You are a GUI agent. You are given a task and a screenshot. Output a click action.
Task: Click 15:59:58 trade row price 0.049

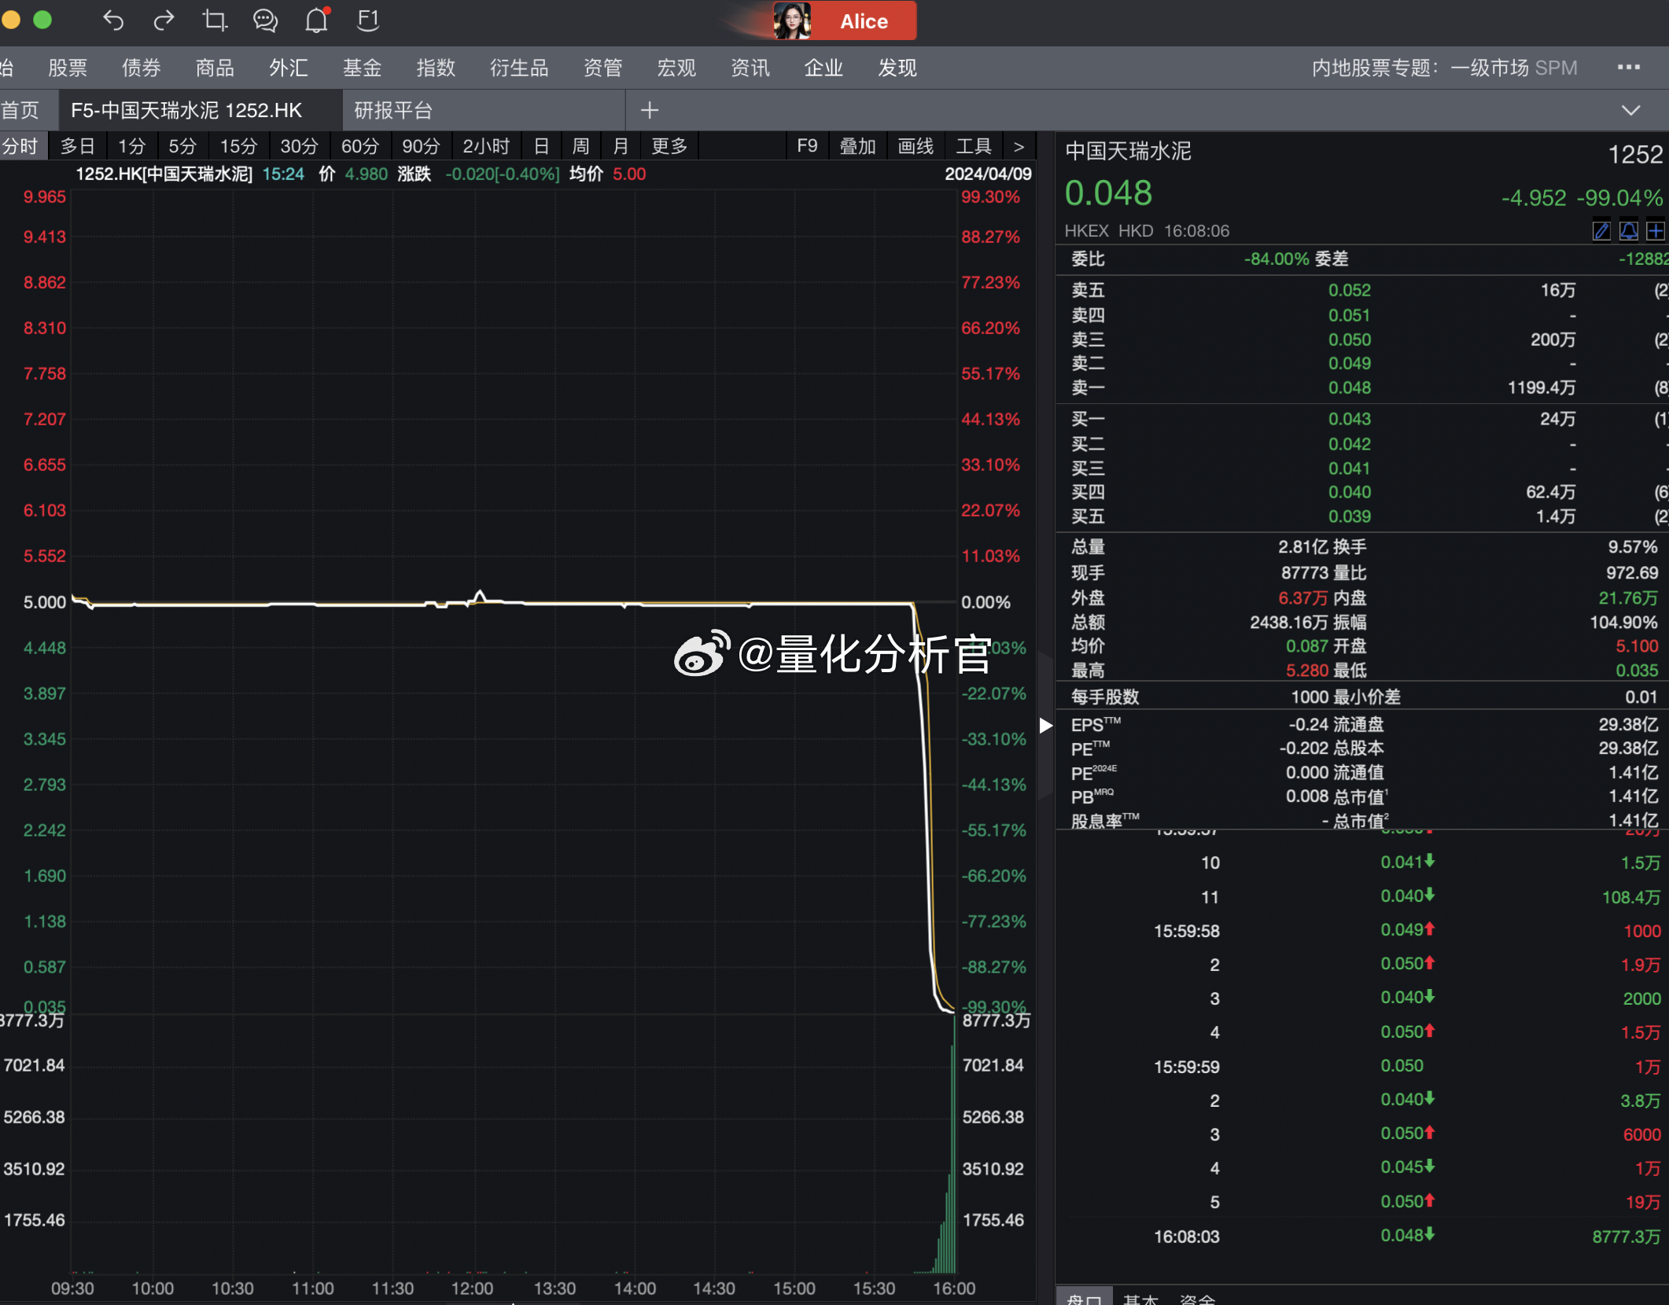pos(1408,930)
